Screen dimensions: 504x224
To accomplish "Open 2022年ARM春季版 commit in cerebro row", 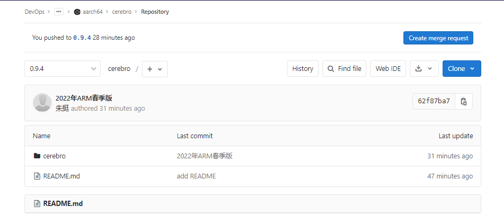I will tap(205, 156).
